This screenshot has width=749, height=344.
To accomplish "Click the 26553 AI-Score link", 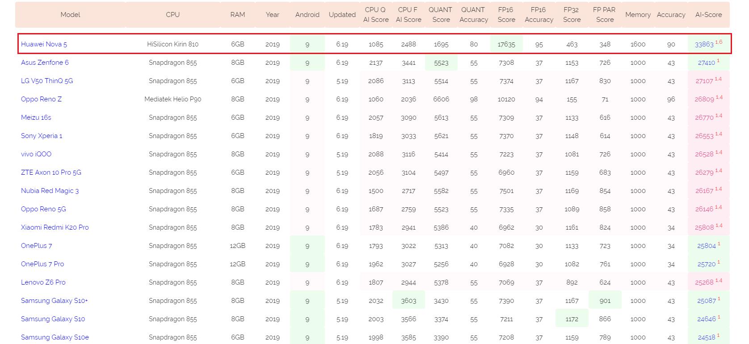I will click(704, 136).
